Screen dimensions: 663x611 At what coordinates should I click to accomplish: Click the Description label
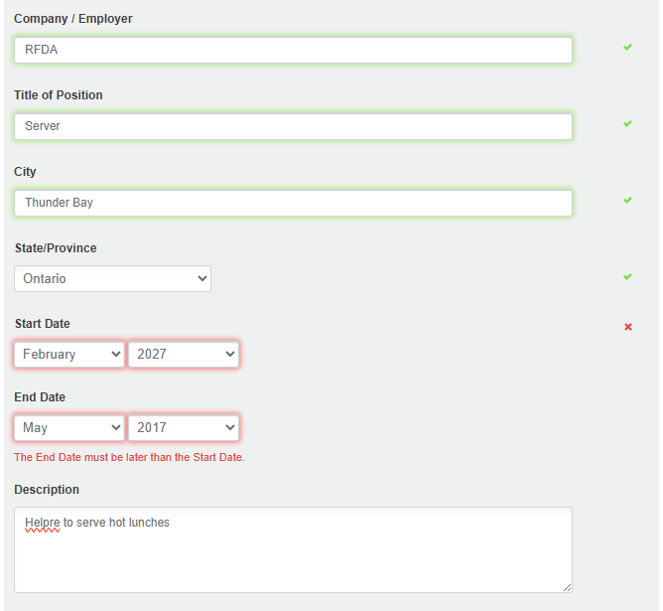click(x=47, y=490)
